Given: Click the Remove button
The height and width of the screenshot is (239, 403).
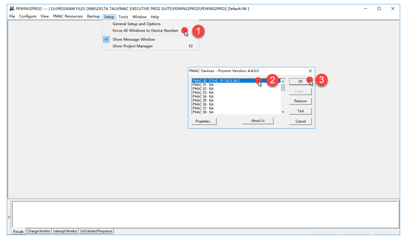Looking at the screenshot, I should pyautogui.click(x=301, y=101).
